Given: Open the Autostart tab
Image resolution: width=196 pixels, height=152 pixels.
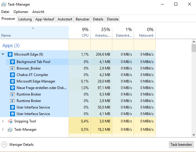Looking at the screenshot, I should [x=65, y=19].
